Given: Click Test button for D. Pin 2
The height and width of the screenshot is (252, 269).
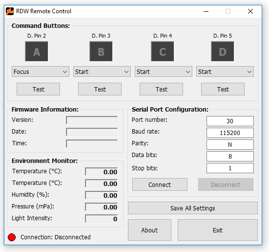Looking at the screenshot, I should (38, 89).
